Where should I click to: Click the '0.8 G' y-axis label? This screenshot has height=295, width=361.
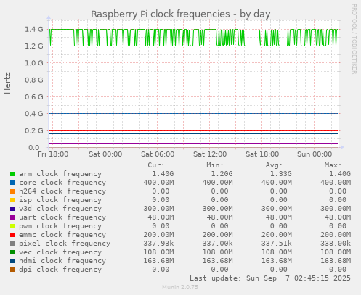(x=34, y=80)
